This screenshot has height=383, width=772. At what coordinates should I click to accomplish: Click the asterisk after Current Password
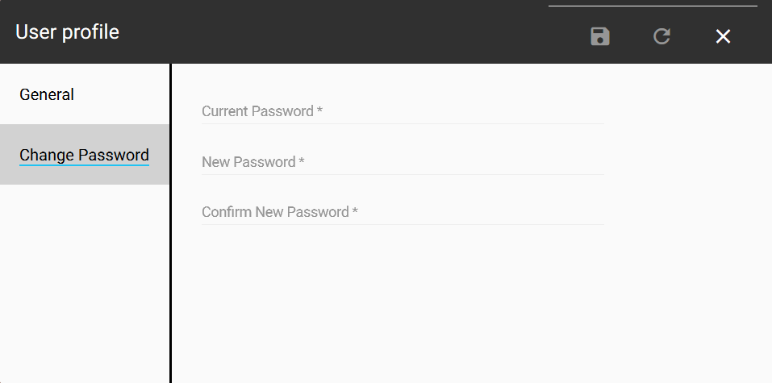319,111
